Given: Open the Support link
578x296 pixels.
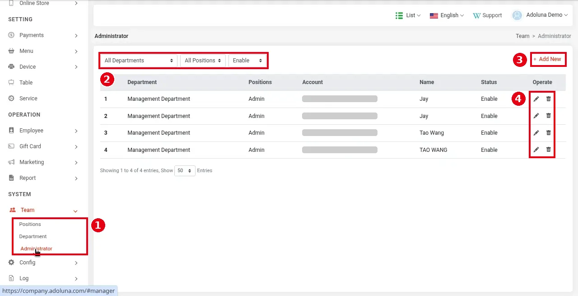Looking at the screenshot, I should [x=487, y=15].
